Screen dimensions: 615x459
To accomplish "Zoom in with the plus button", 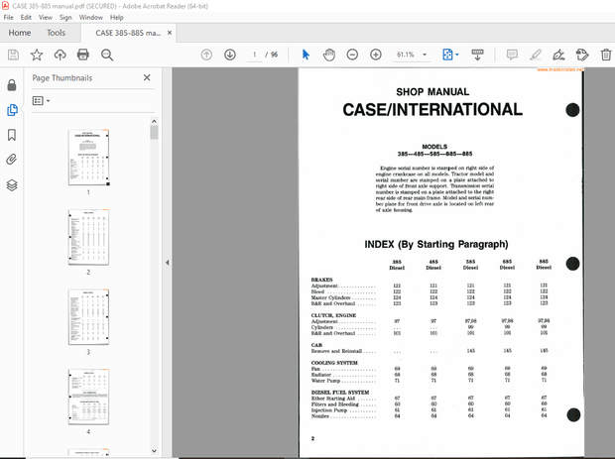I will (x=376, y=55).
